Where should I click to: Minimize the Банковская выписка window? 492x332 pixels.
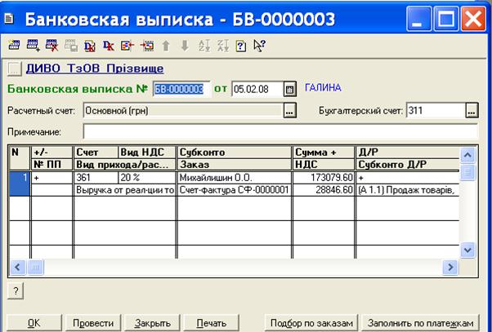coord(418,19)
